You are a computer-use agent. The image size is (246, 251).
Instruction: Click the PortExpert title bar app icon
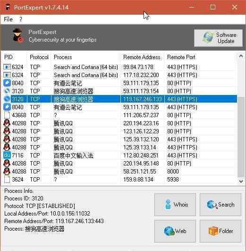pyautogui.click(x=8, y=8)
